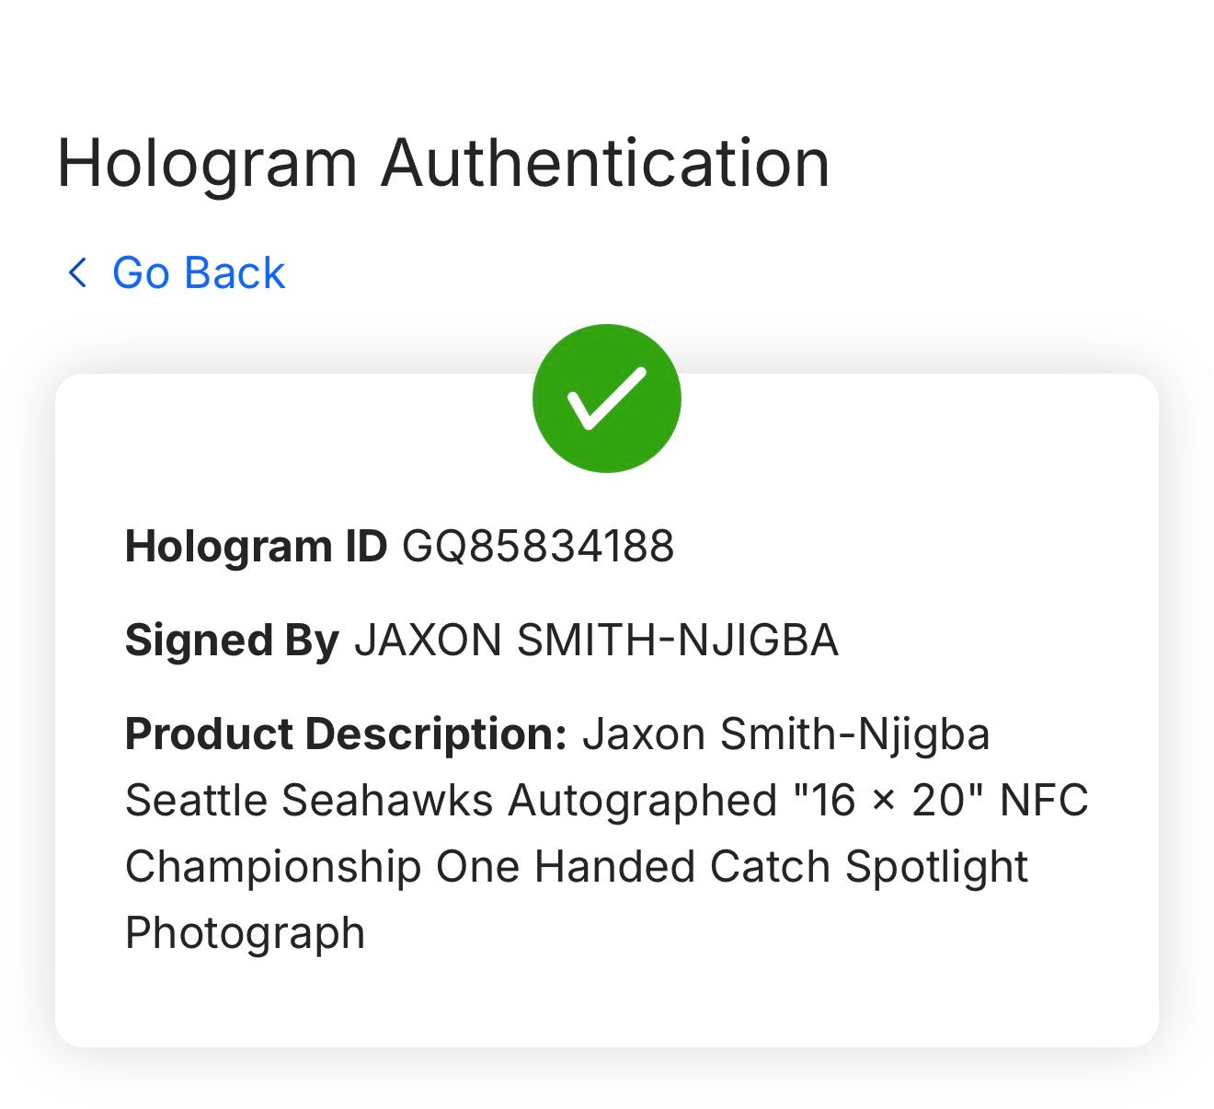Click the One Handed Catch phrase
This screenshot has width=1214, height=1109.
[x=633, y=866]
